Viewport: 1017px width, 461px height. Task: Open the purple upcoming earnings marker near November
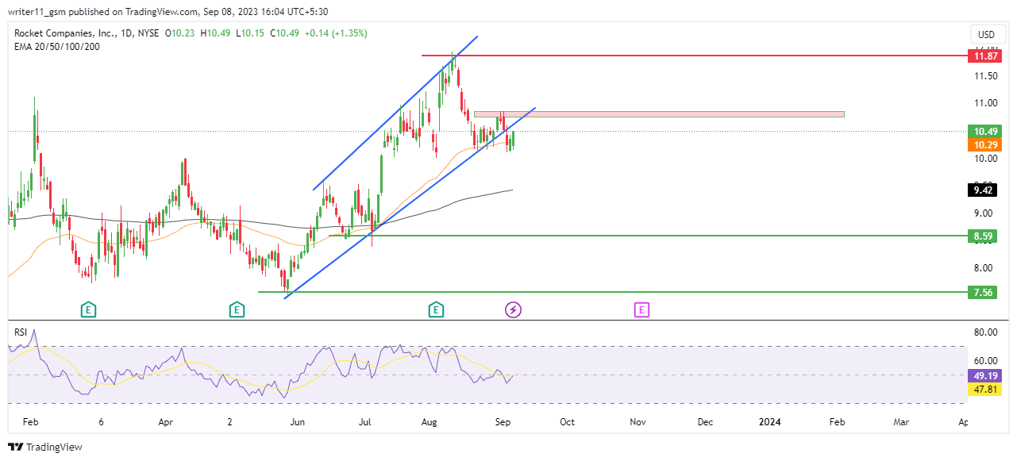[x=641, y=309]
